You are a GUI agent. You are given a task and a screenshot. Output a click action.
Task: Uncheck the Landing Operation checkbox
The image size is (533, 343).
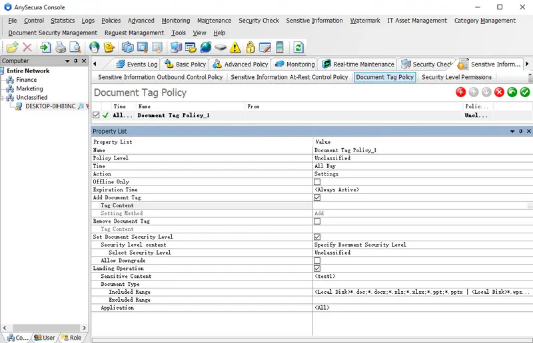point(317,269)
